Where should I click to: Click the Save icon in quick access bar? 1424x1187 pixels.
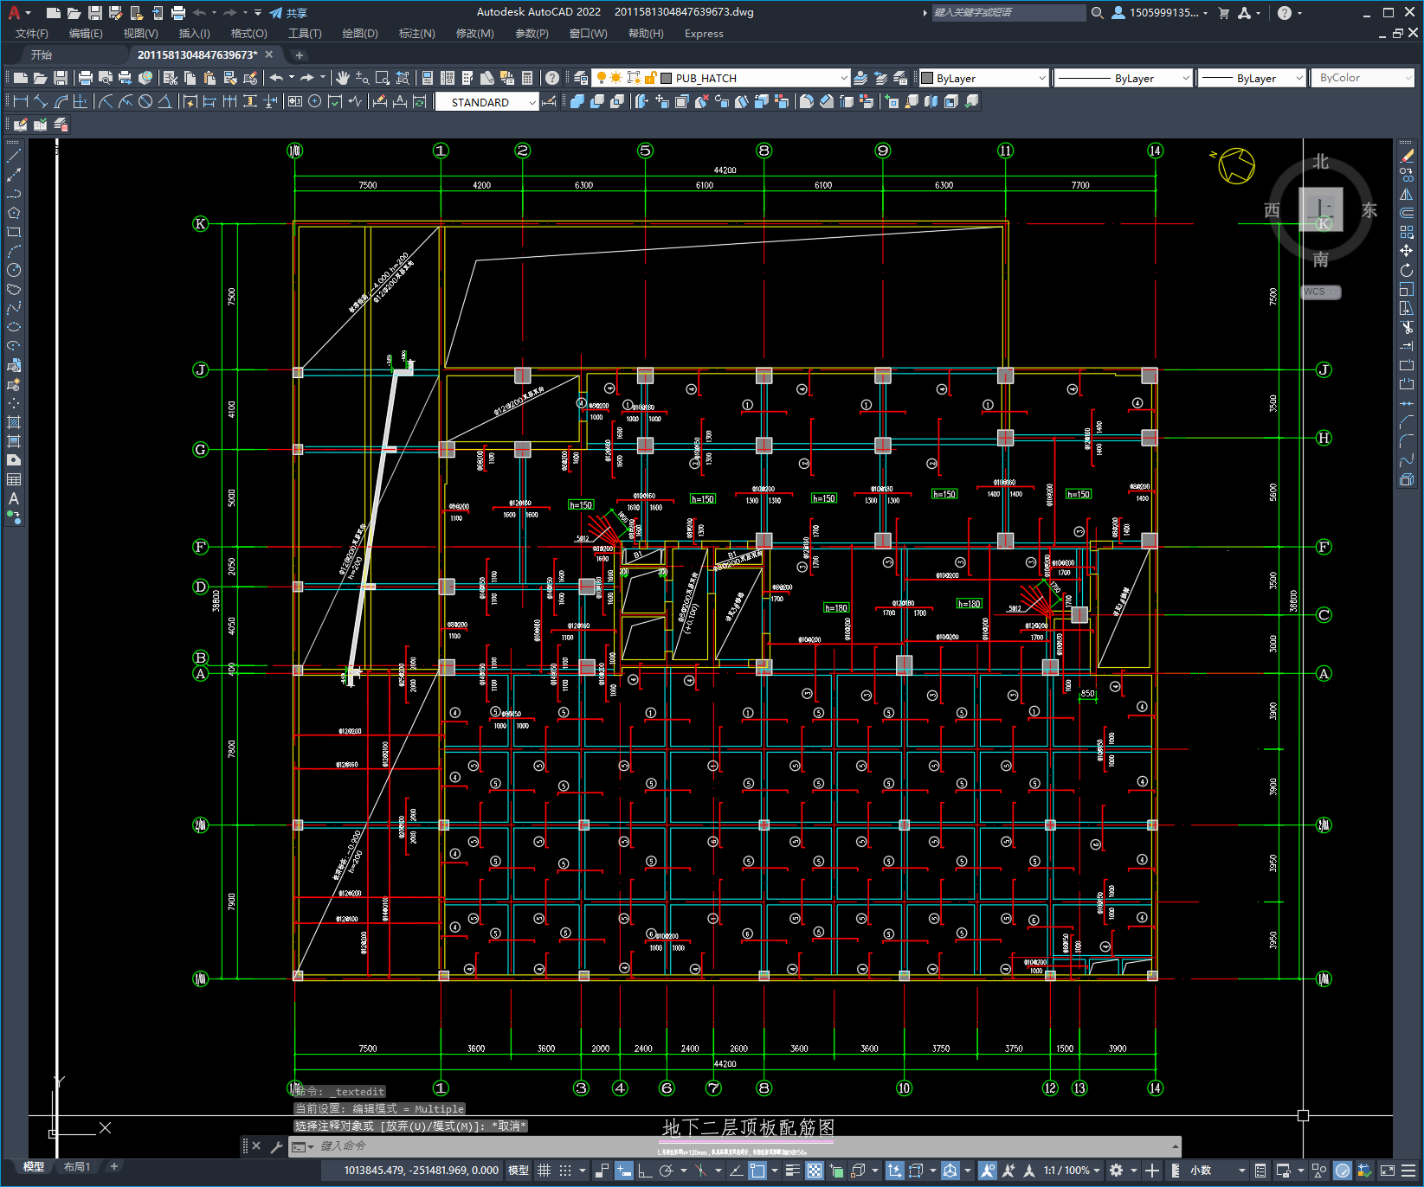(95, 13)
